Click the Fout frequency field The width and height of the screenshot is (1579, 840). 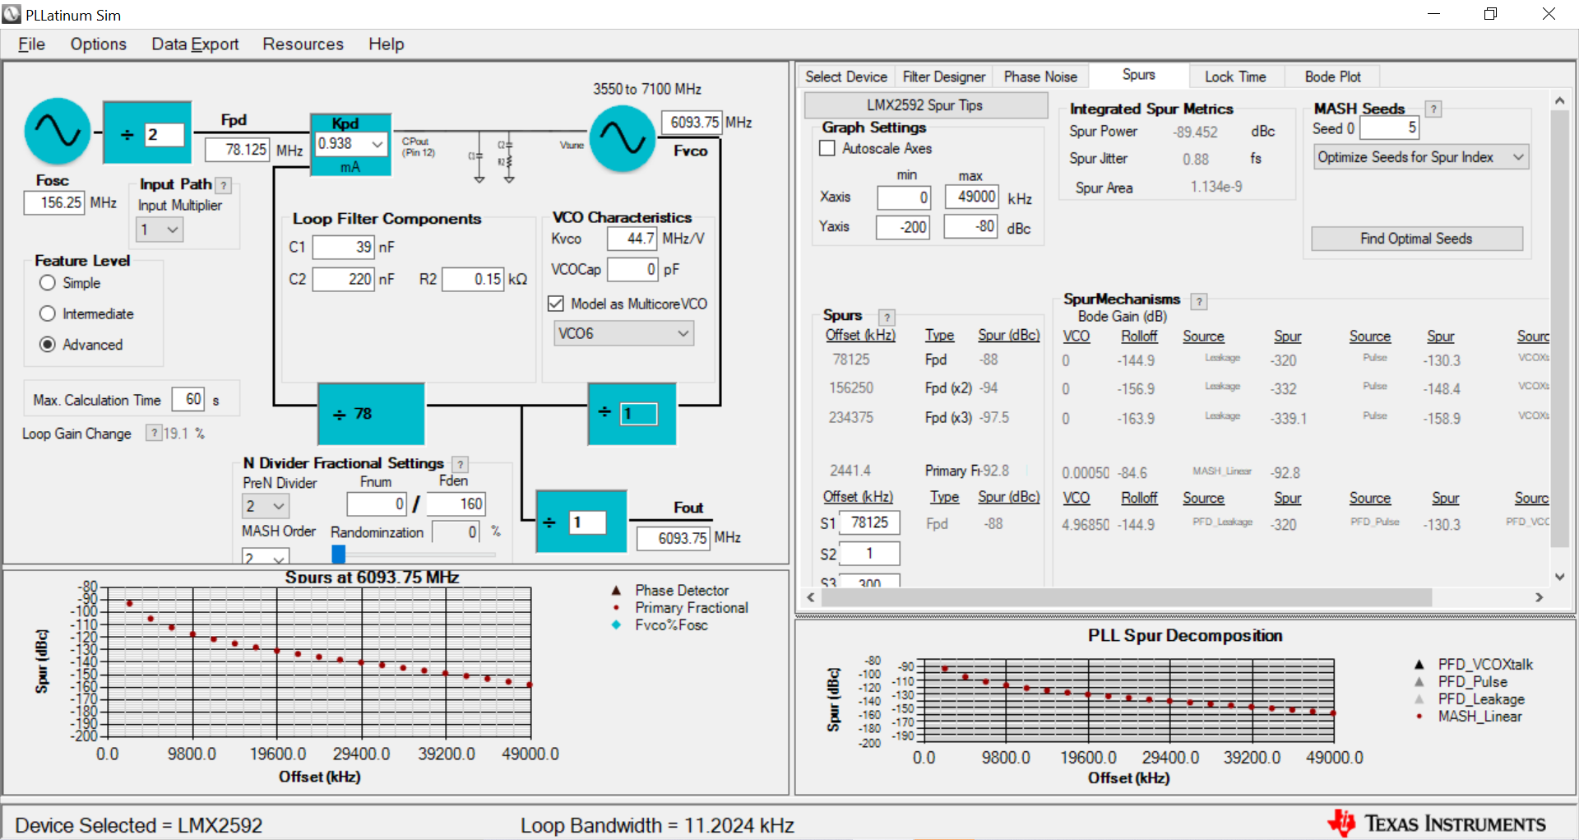click(x=674, y=538)
